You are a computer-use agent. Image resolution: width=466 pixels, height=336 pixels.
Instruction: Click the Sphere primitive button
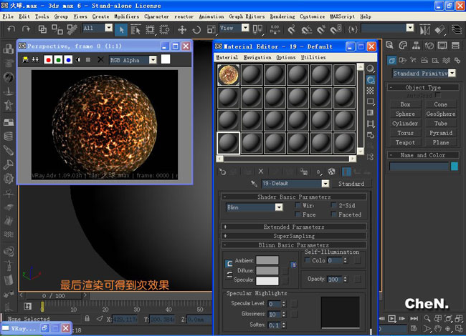405,114
